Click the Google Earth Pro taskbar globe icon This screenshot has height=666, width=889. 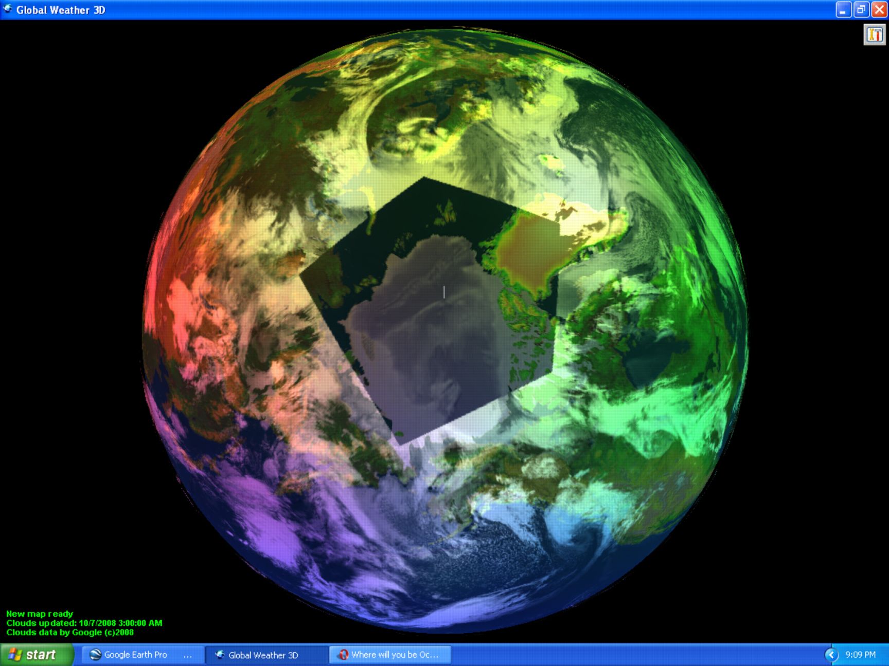[95, 655]
